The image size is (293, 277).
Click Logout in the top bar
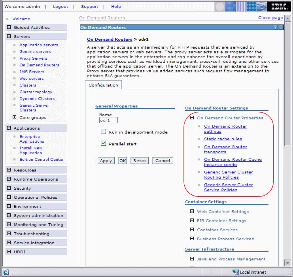[60, 7]
